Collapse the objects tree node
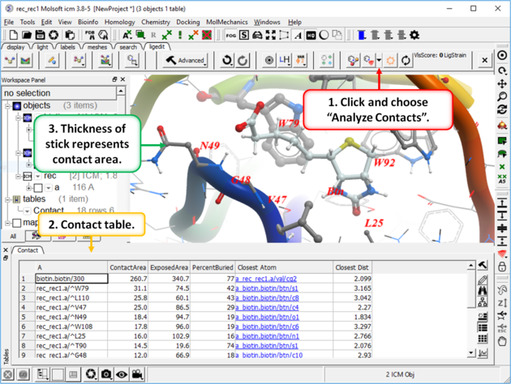Image resolution: width=511 pixels, height=384 pixels. point(7,105)
